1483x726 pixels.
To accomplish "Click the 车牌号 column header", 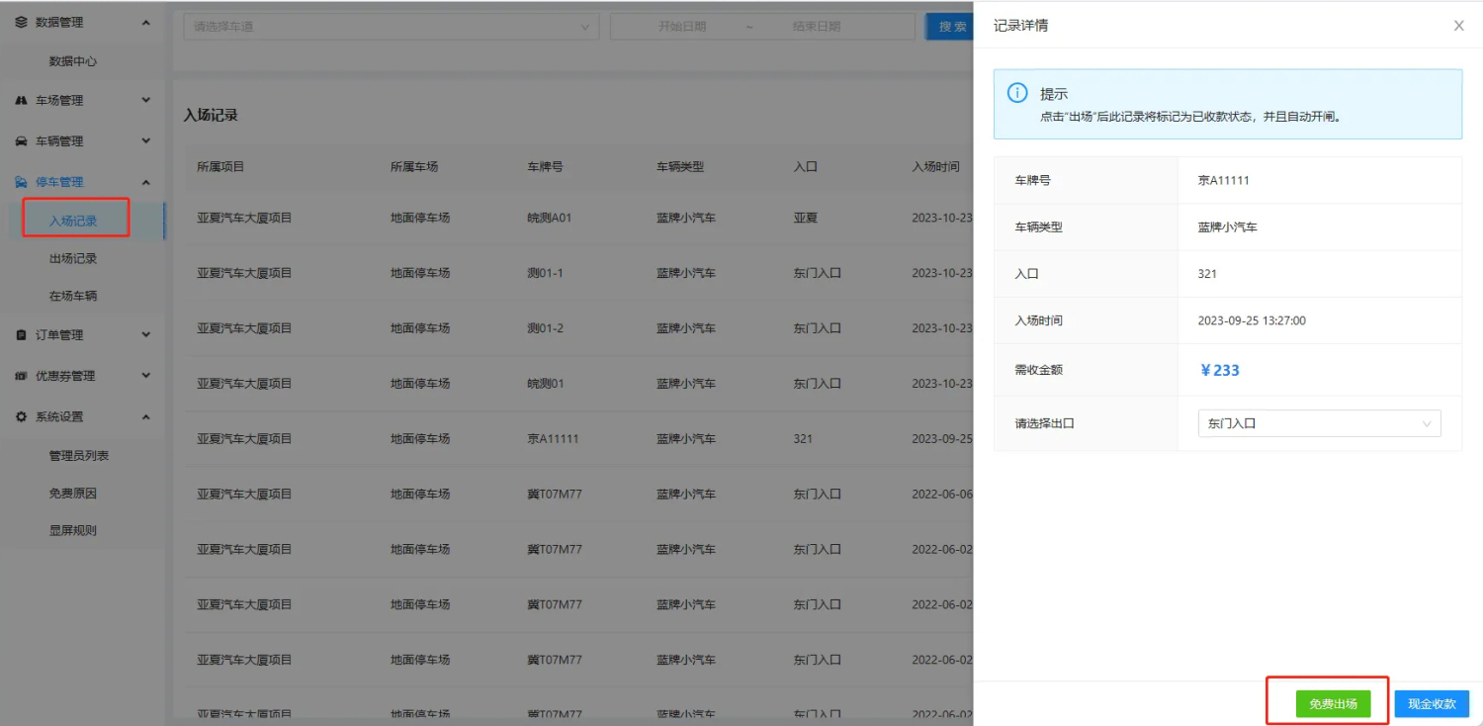I will pos(545,167).
